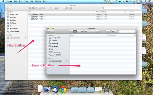The height and width of the screenshot is (95, 153).
Task: Click Quick Look eye in Example window
Action: pos(108,31)
